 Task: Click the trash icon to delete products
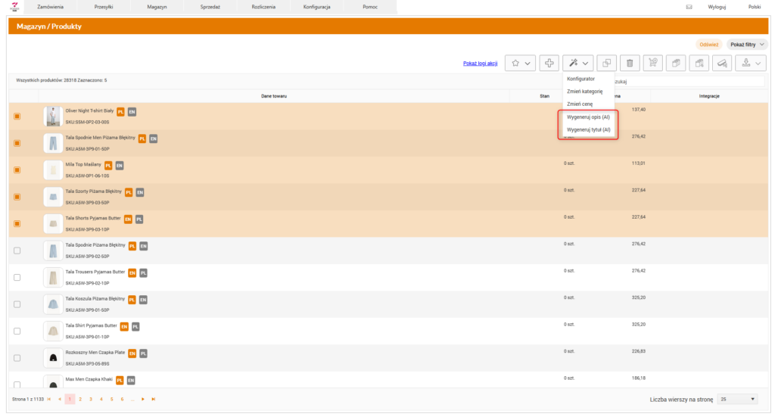click(x=630, y=64)
